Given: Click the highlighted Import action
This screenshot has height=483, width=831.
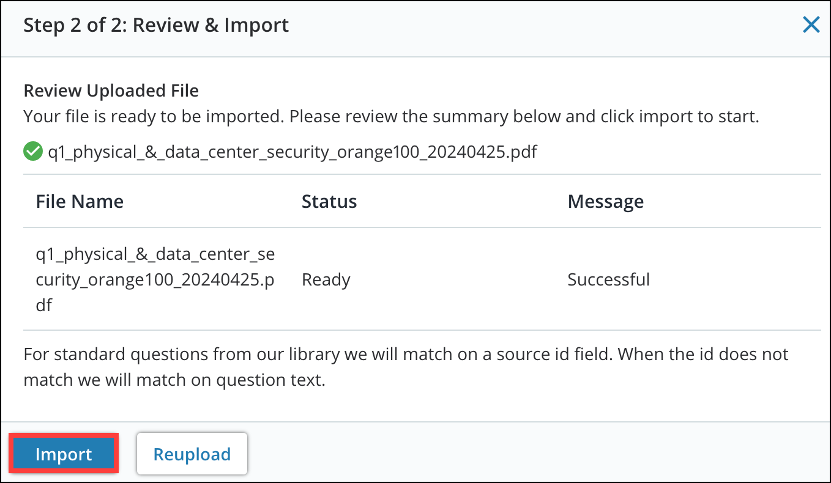Looking at the screenshot, I should click(x=63, y=454).
